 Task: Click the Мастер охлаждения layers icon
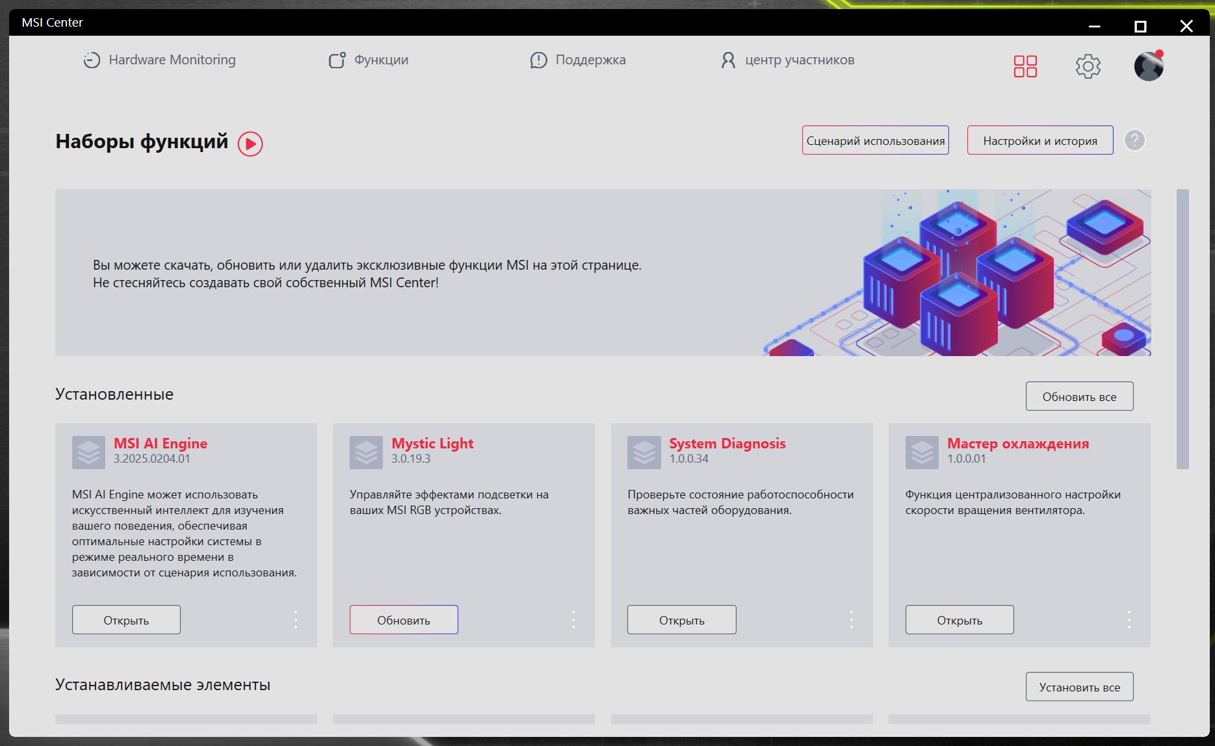tap(922, 452)
